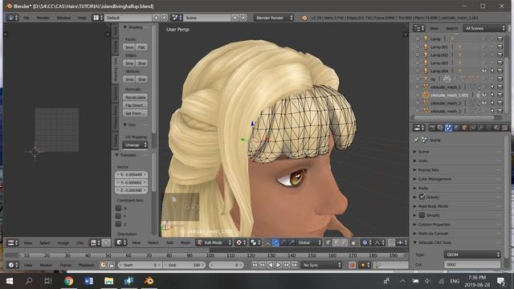Toggle visibility of s4studio_mesh_2
The height and width of the screenshot is (289, 514).
[484, 103]
